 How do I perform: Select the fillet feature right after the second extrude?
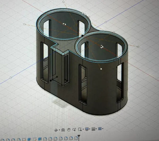coord(45,139)
